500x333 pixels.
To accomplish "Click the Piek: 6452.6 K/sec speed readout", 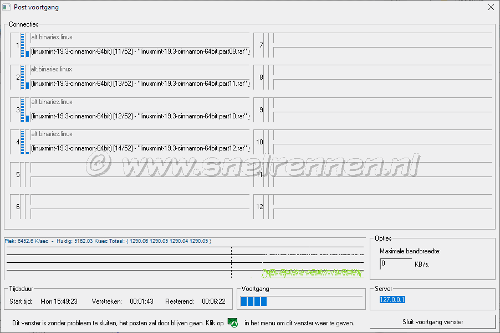I will 27,241.
